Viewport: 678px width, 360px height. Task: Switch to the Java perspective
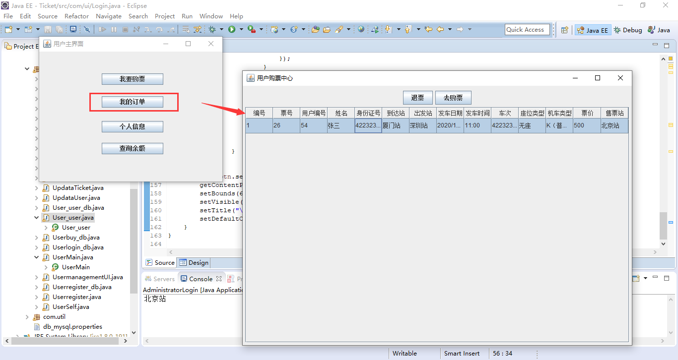(659, 30)
